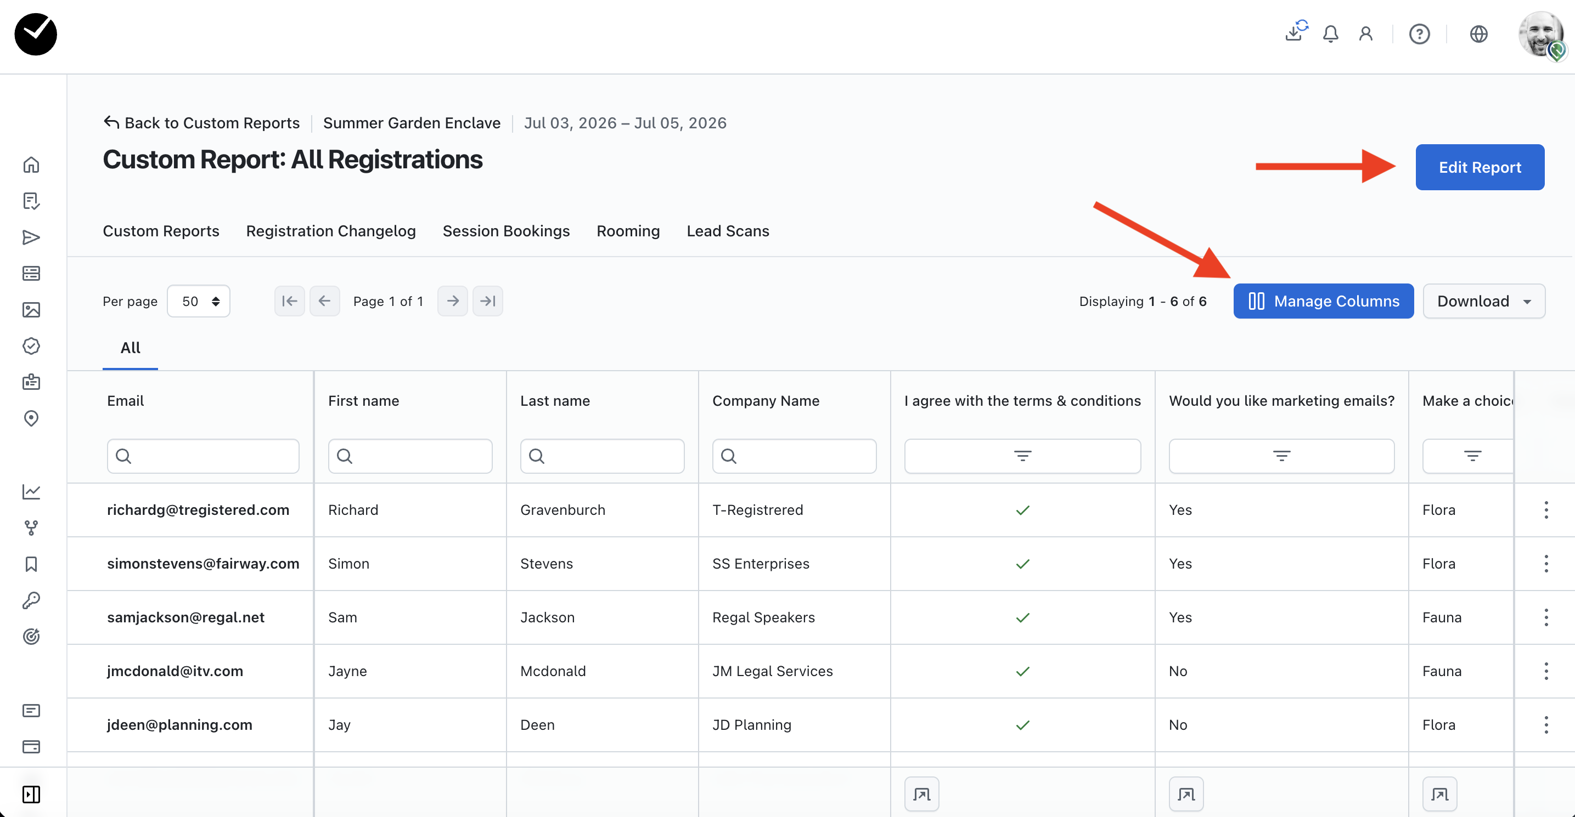Click Back to Custom Reports link
Viewport: 1575px width, 817px height.
[203, 123]
